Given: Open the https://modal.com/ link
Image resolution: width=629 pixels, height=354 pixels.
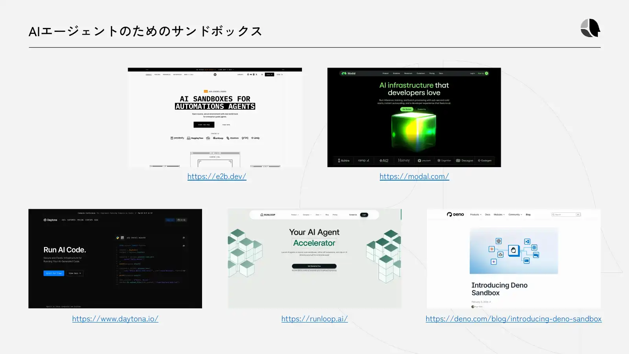Looking at the screenshot, I should (x=414, y=177).
